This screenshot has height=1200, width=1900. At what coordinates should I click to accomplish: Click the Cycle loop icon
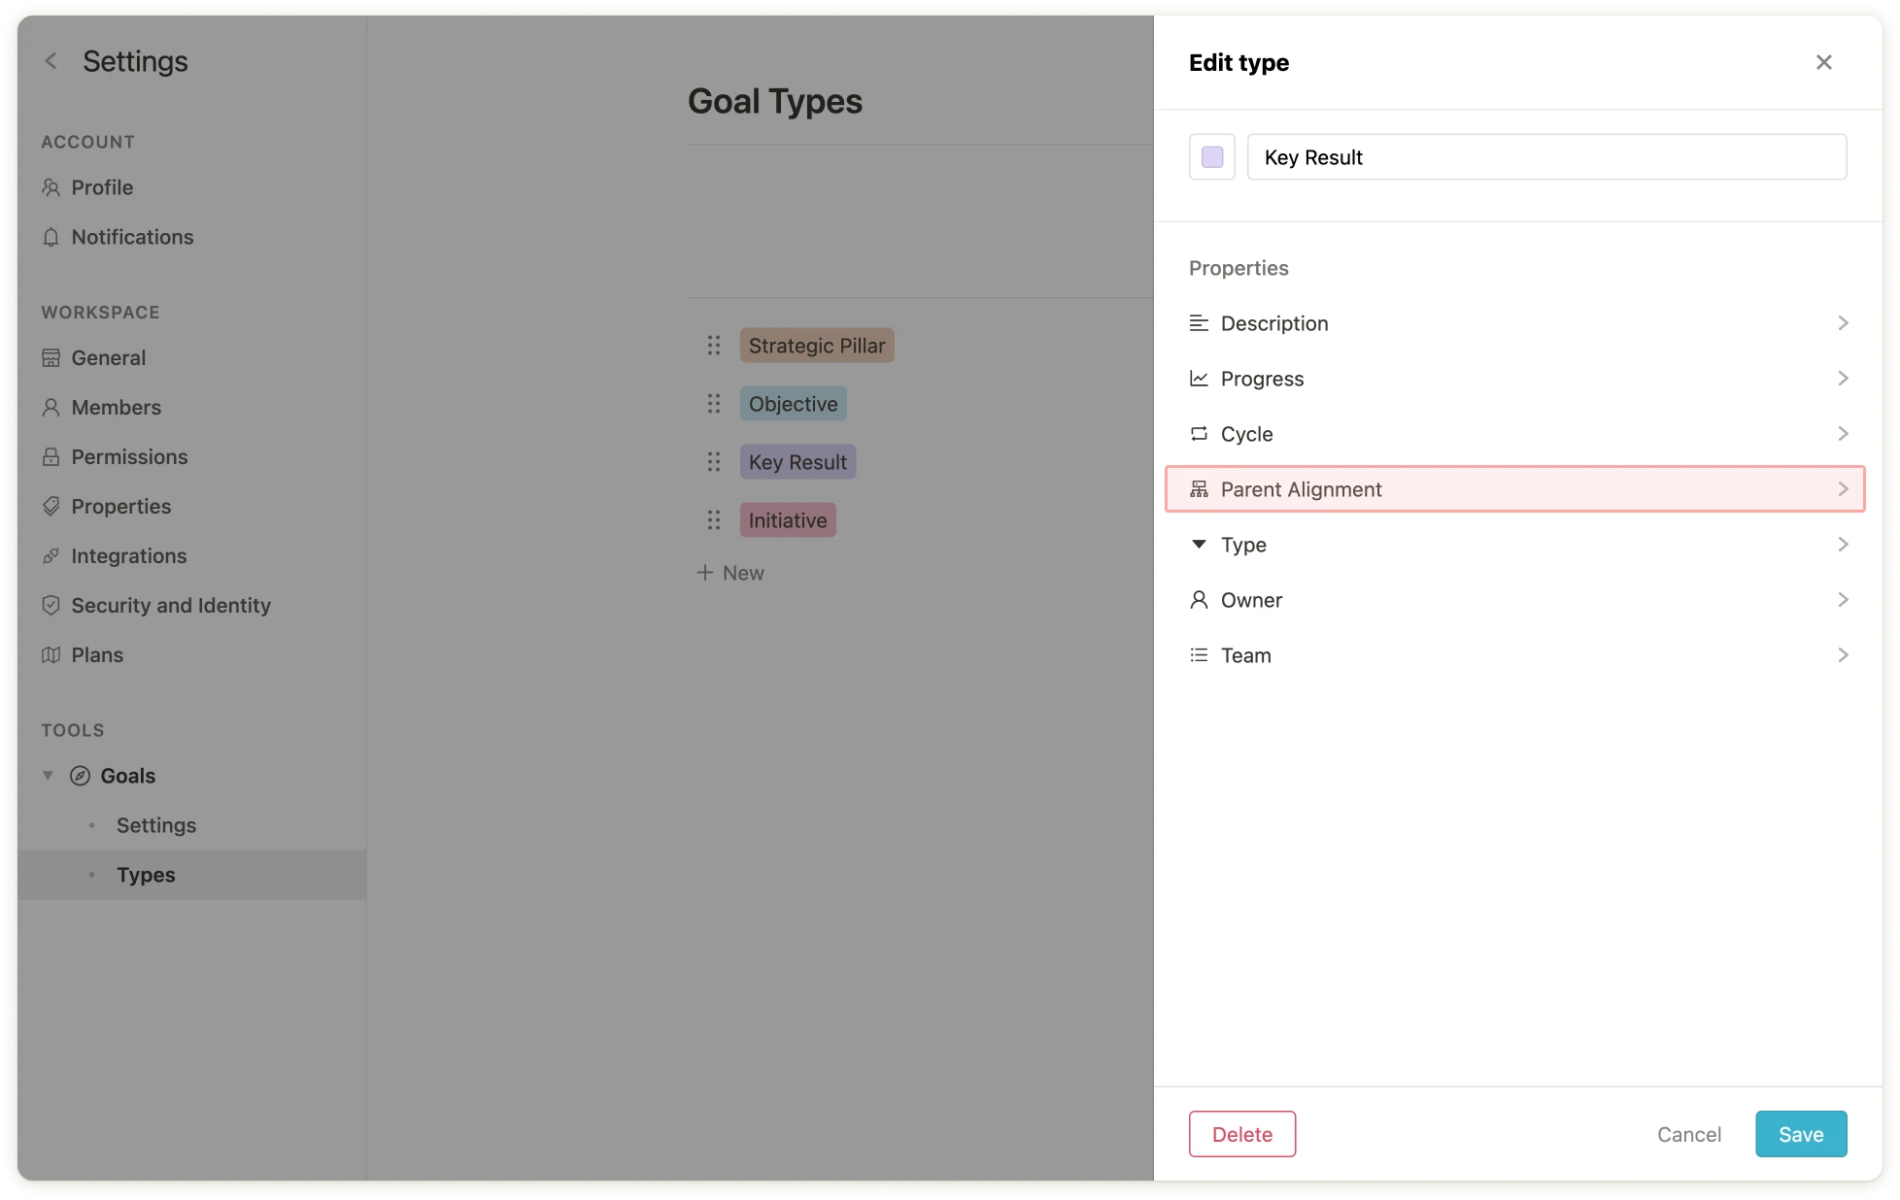(x=1199, y=434)
